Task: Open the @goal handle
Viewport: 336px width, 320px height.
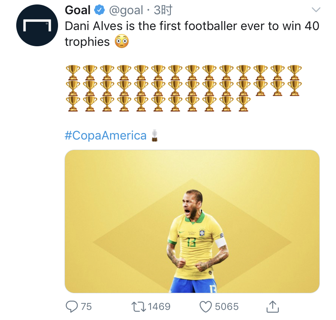Action: (126, 10)
